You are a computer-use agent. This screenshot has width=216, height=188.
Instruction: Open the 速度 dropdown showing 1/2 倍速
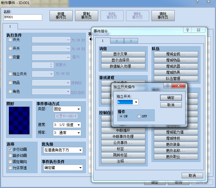[x=67, y=125]
